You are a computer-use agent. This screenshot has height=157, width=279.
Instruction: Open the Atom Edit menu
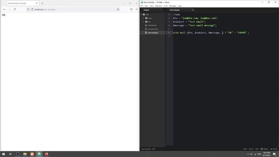[x=146, y=6]
